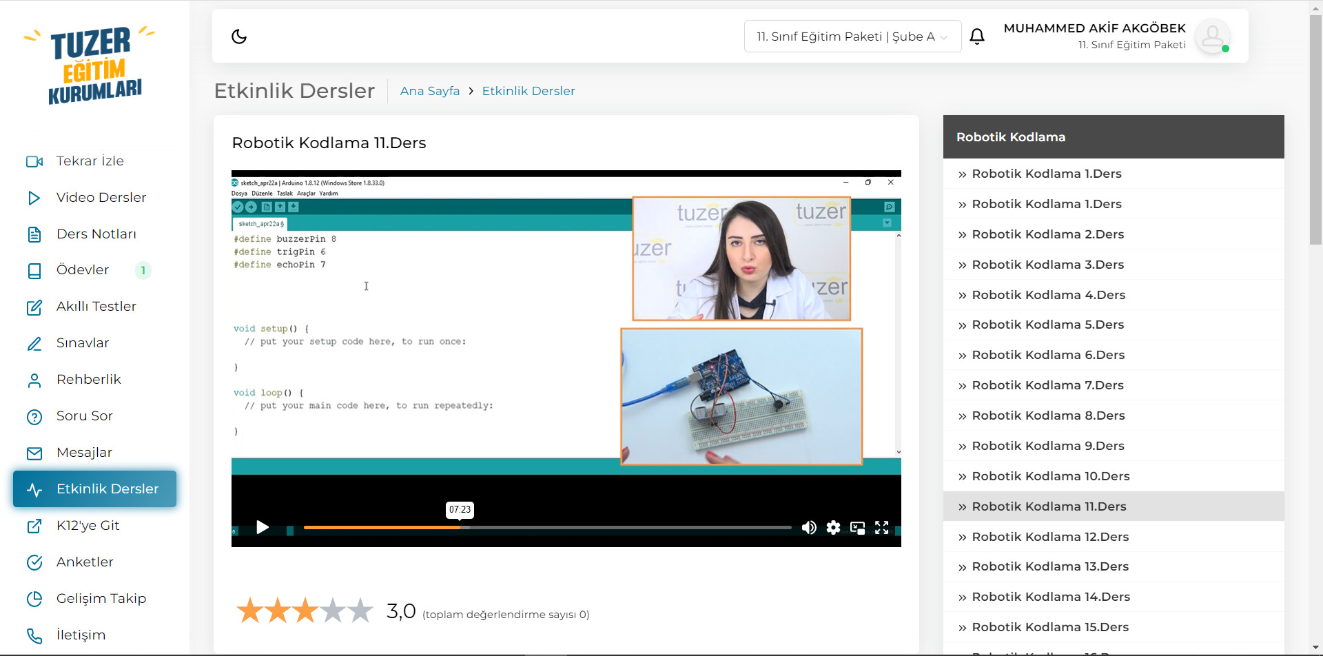The width and height of the screenshot is (1323, 656).
Task: Go to Ödevler in the sidebar
Action: [83, 270]
